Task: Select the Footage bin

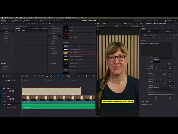Action: [x=6, y=36]
